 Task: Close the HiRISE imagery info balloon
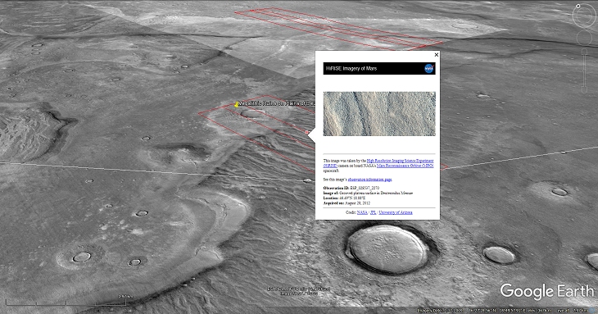[x=437, y=55]
